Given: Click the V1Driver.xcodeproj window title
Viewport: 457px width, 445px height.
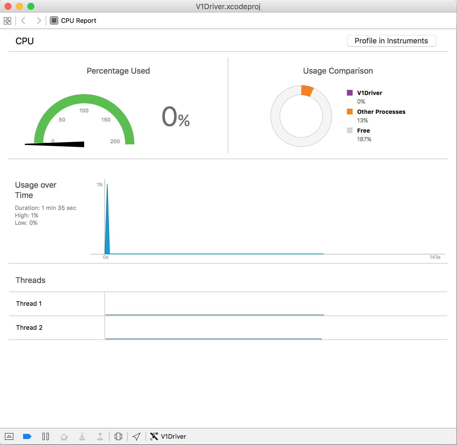Looking at the screenshot, I should [x=228, y=6].
